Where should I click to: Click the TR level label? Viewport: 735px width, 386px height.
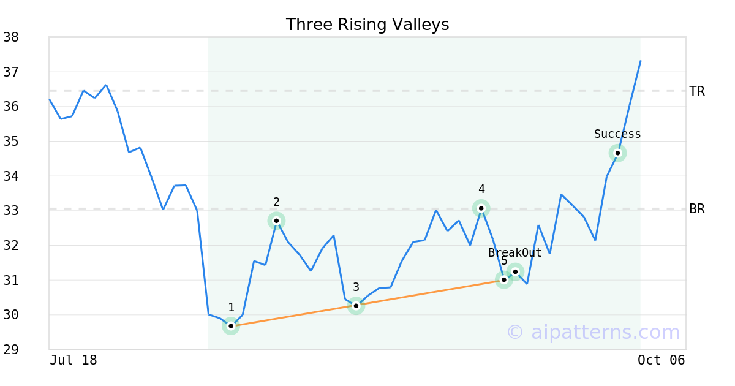[x=697, y=91]
